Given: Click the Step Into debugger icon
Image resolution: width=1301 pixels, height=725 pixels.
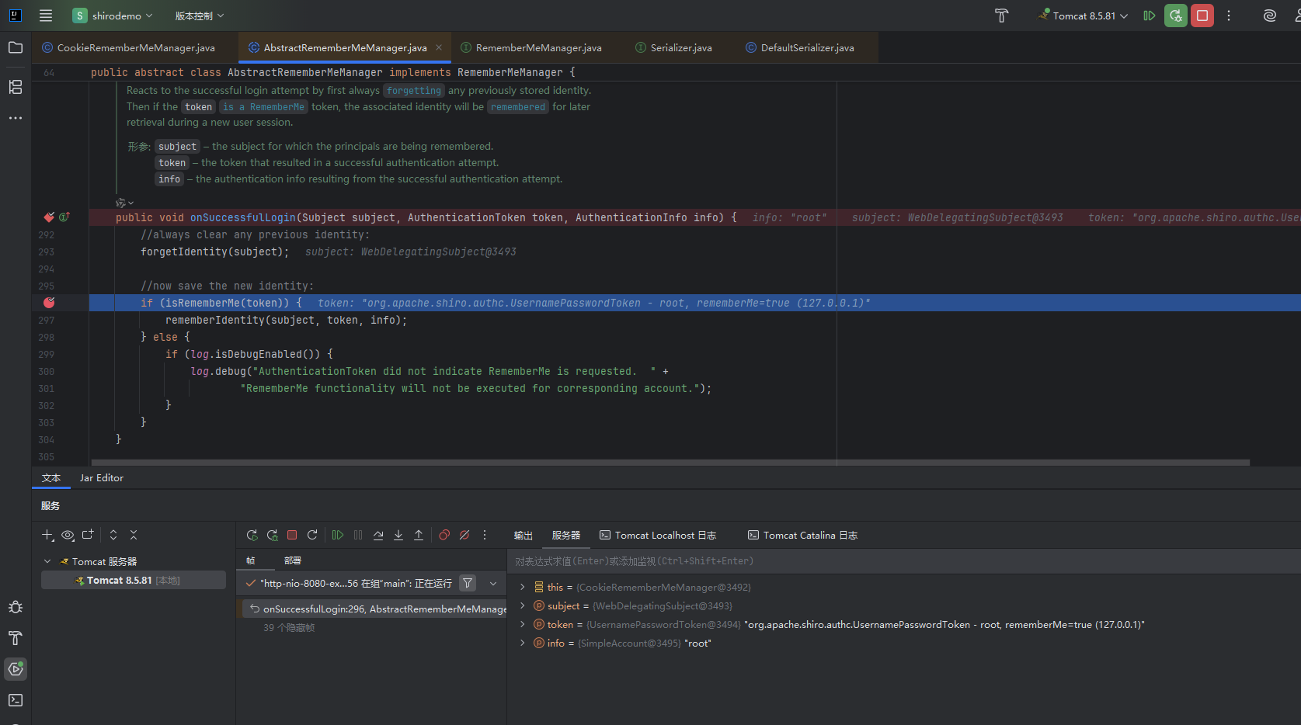Looking at the screenshot, I should pos(398,535).
